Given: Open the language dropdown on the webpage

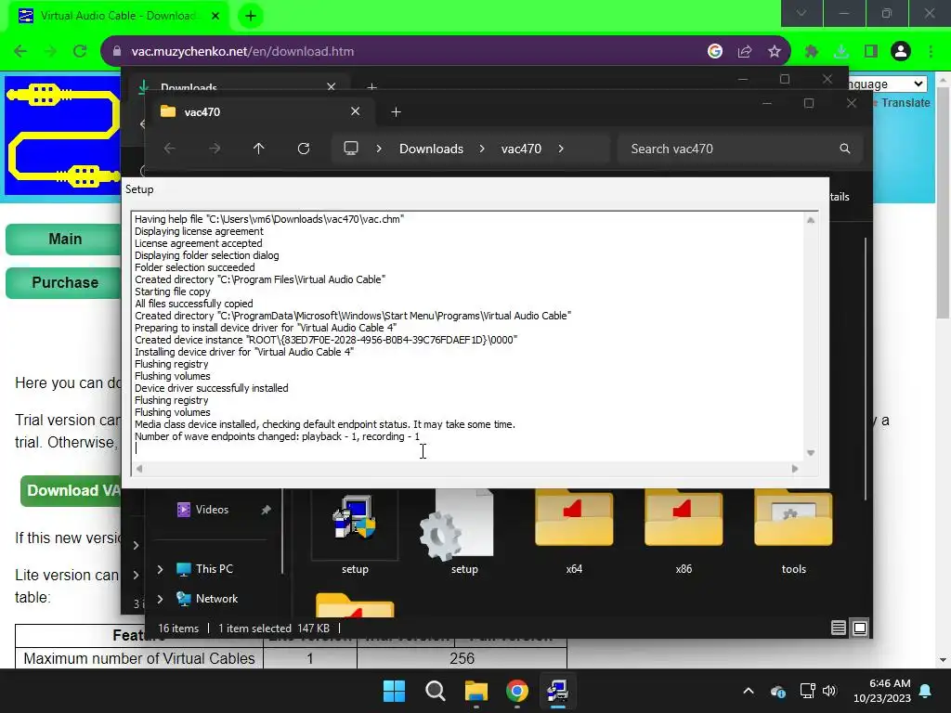Looking at the screenshot, I should [889, 84].
